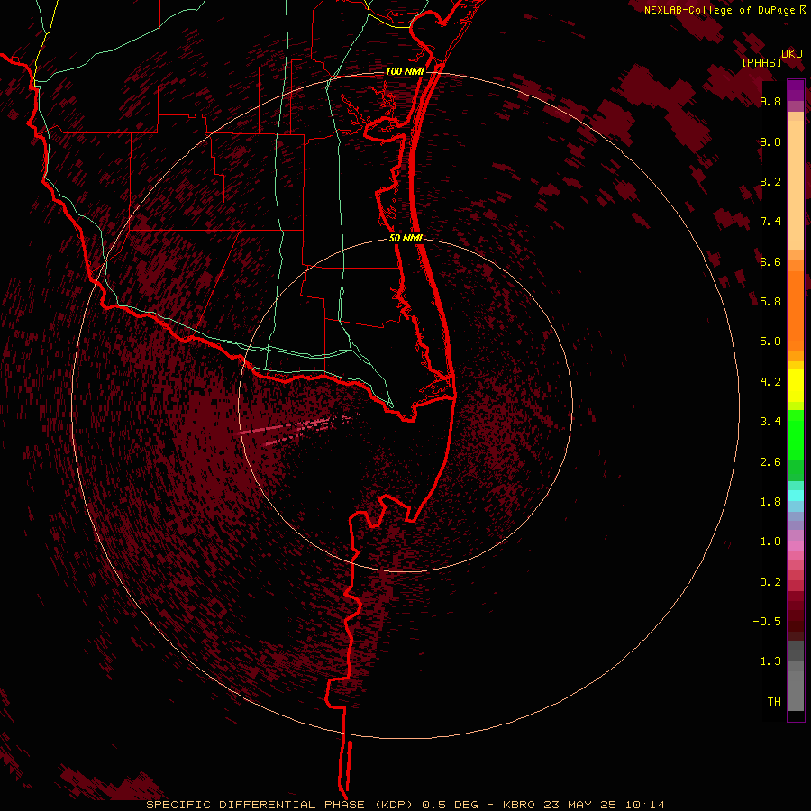Click the 7.4 scale value
The width and height of the screenshot is (811, 811).
pos(770,222)
